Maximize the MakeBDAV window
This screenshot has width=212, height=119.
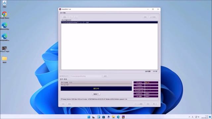[153, 9]
